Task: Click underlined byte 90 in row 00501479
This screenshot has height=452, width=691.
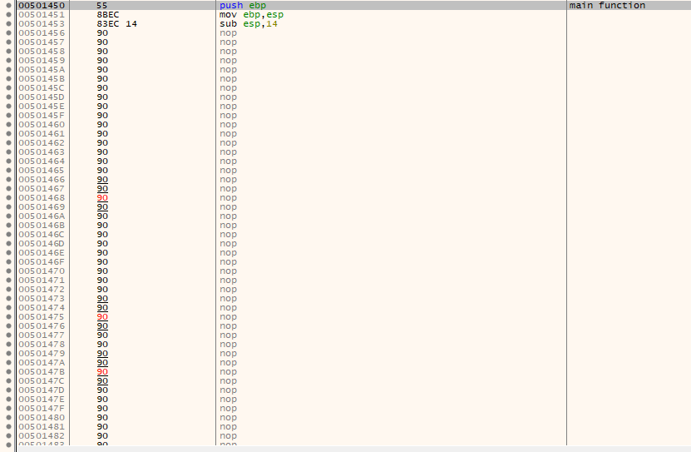Action: click(102, 353)
